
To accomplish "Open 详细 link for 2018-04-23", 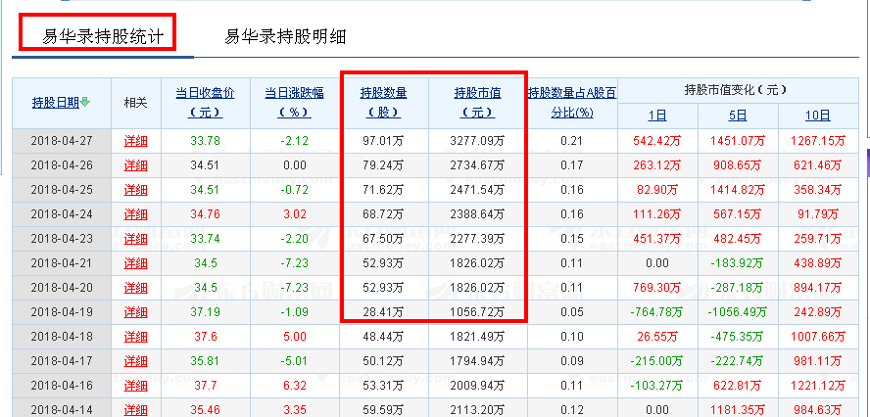I will coord(136,239).
